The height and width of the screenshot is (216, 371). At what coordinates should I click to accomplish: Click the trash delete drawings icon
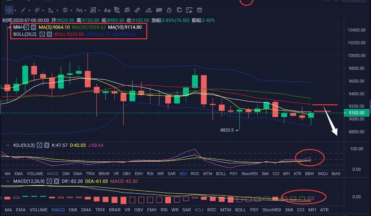pos(199,10)
